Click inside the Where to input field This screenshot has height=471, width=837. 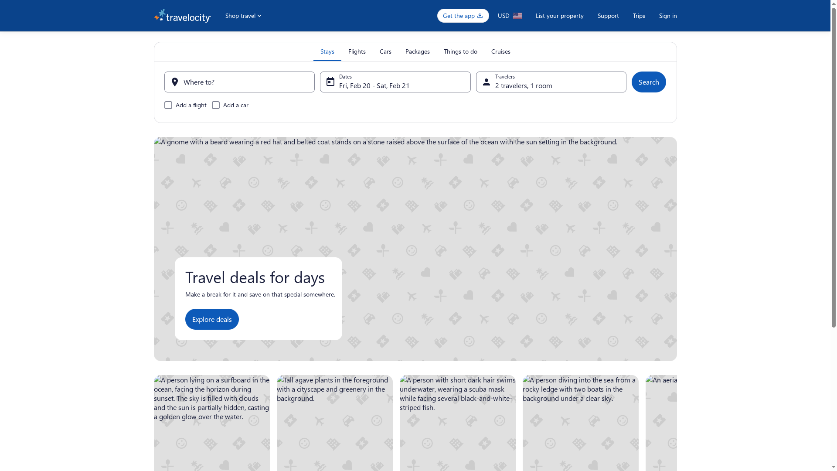tap(240, 82)
